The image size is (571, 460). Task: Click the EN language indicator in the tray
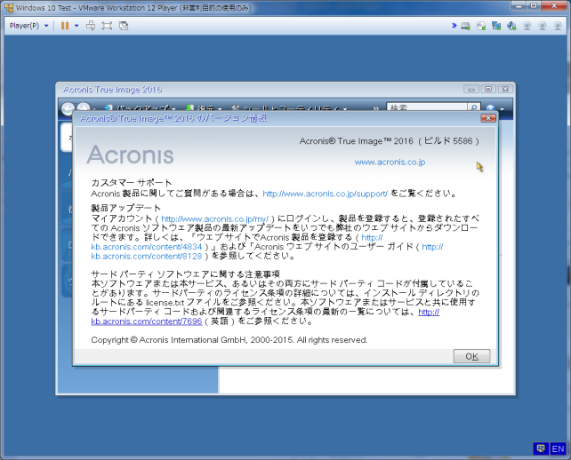pos(558,448)
